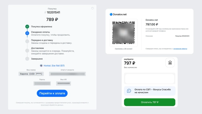Click the grey 'Завершено' step circle

27,59
